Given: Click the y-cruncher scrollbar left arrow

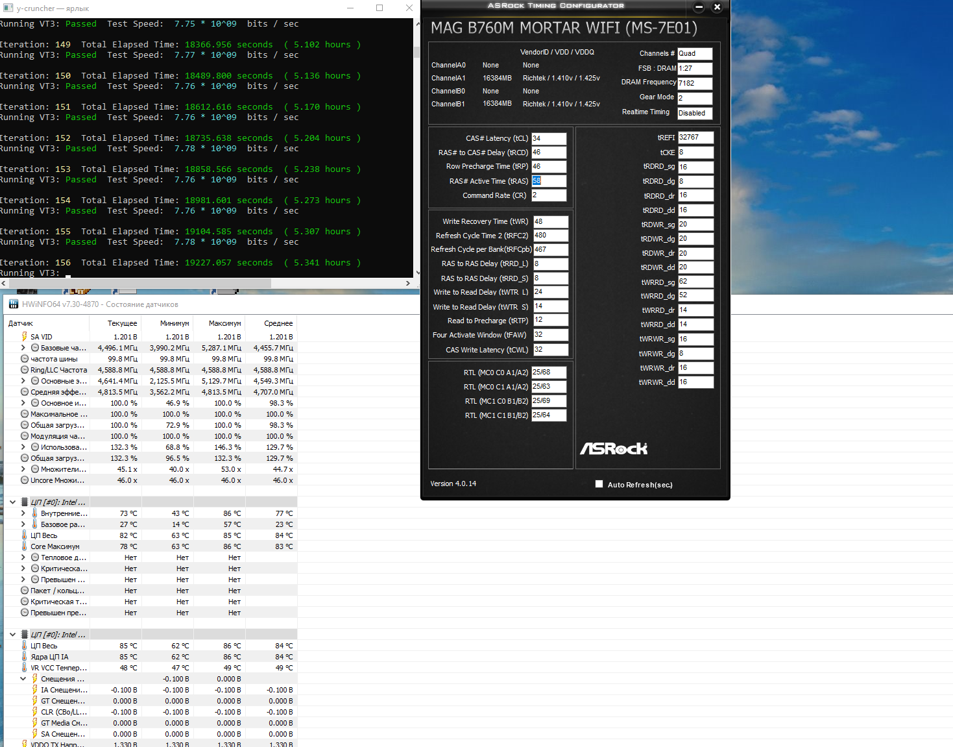Looking at the screenshot, I should (x=3, y=283).
